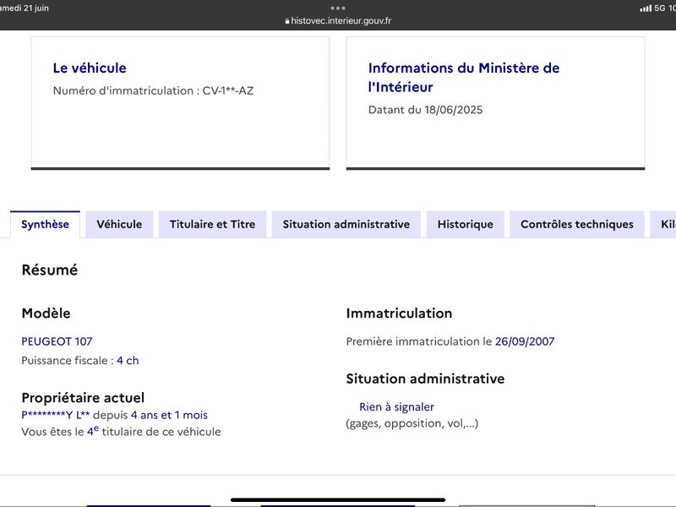Click the 'Le véhicule' heading
The width and height of the screenshot is (676, 507).
90,68
